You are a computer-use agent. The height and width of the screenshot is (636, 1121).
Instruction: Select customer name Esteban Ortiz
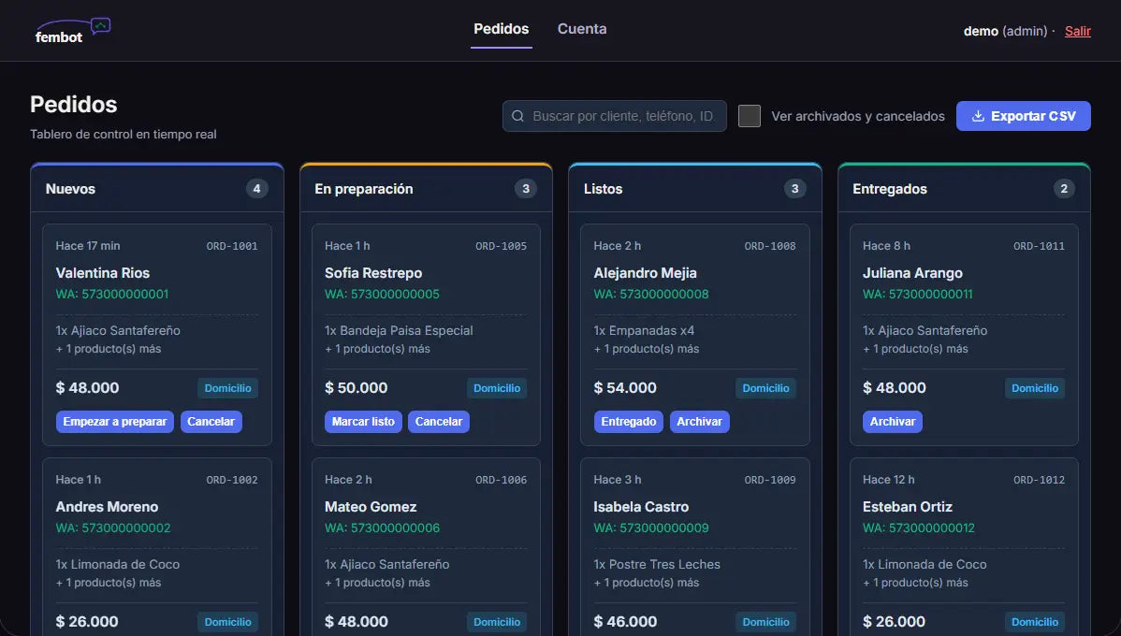(x=908, y=507)
